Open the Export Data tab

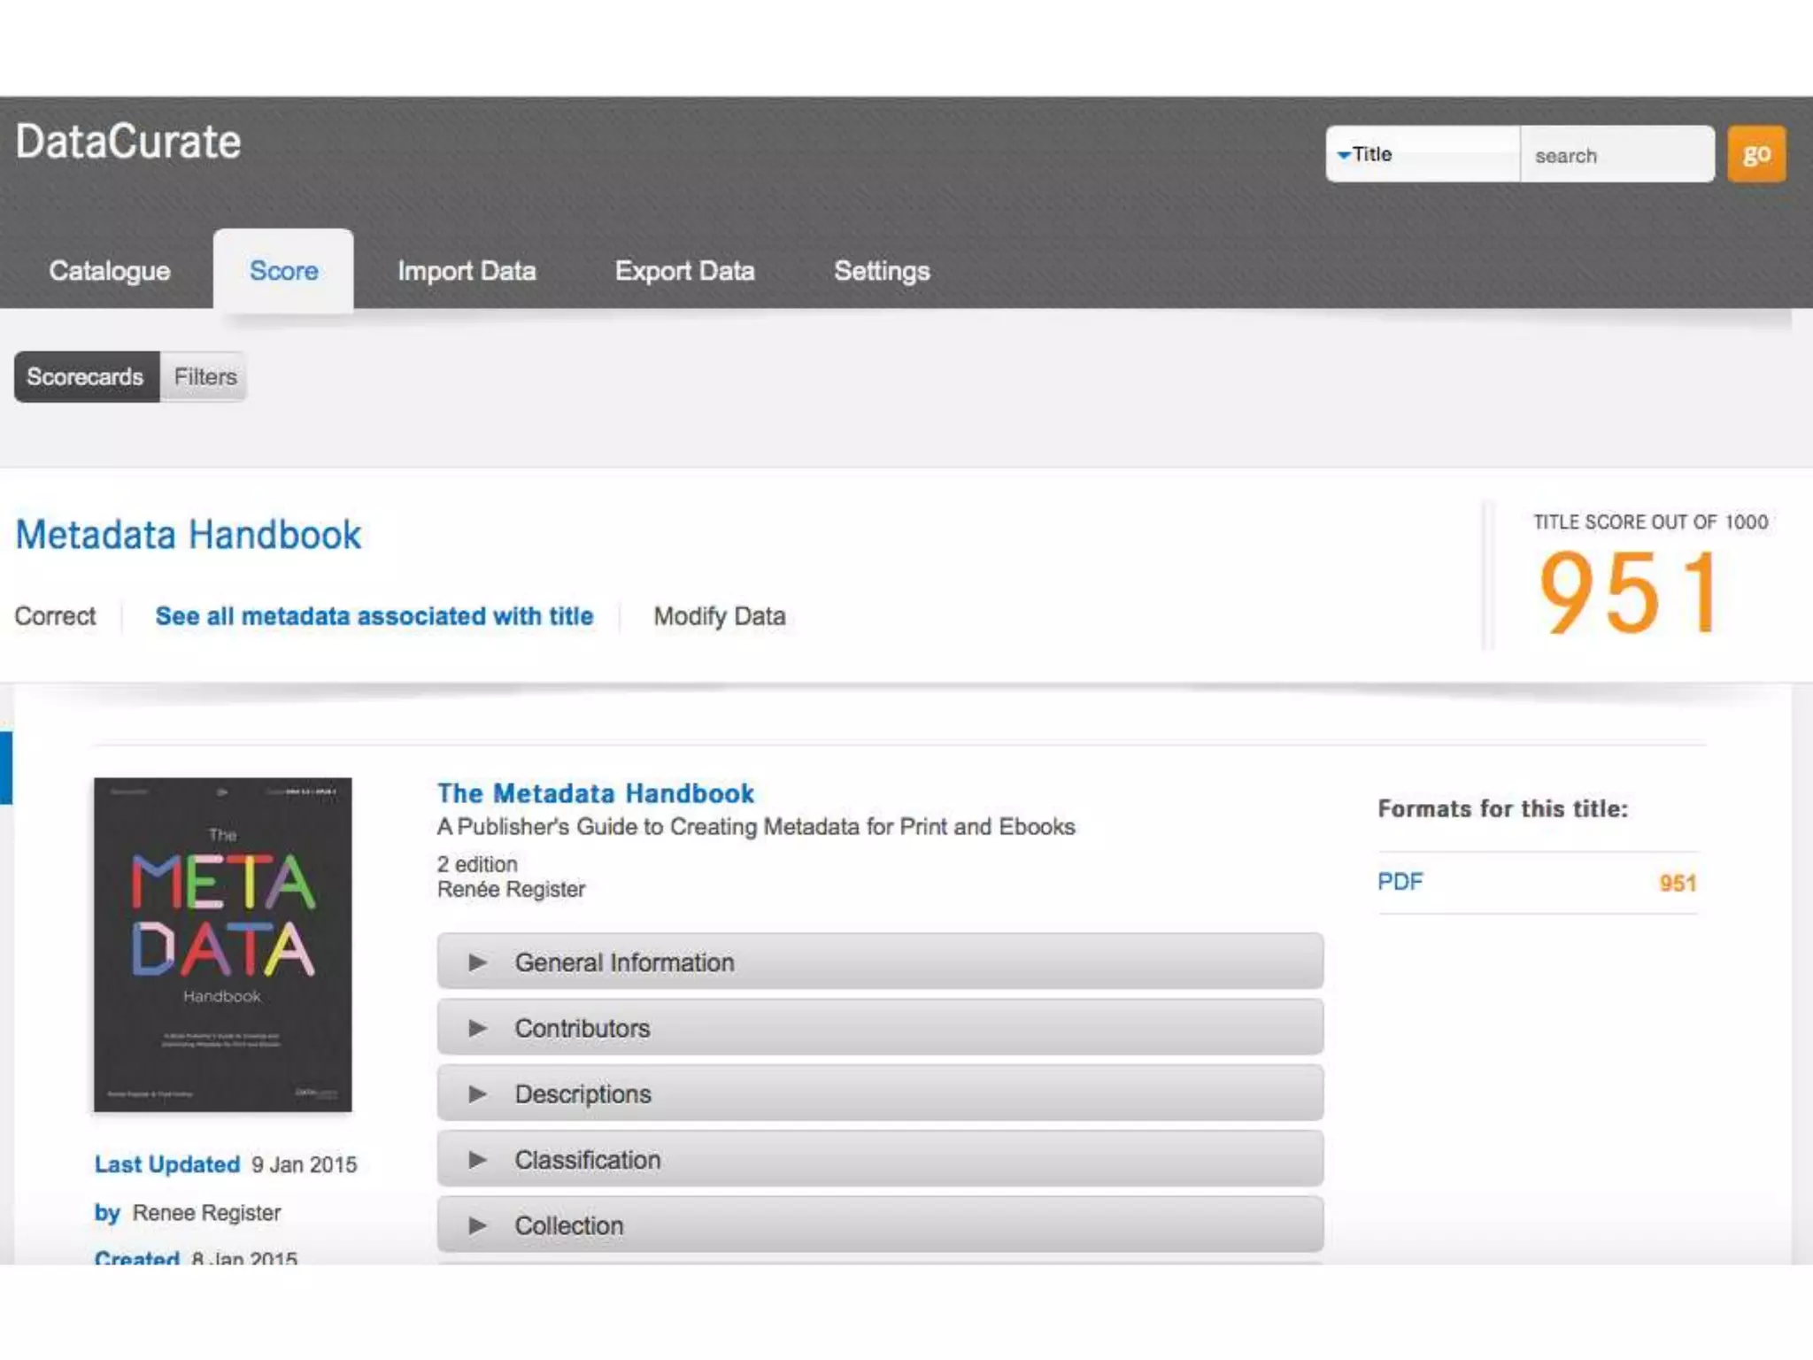click(684, 271)
